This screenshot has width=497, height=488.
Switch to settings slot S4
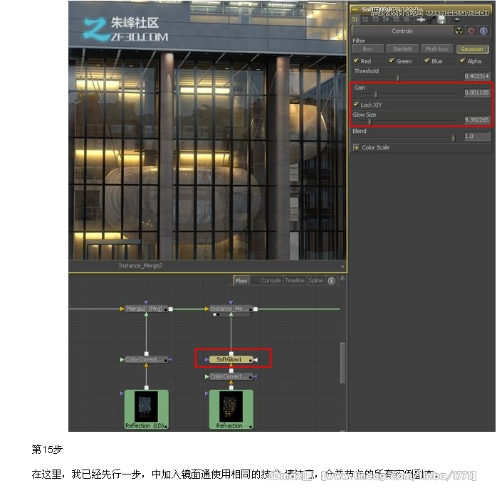point(385,20)
